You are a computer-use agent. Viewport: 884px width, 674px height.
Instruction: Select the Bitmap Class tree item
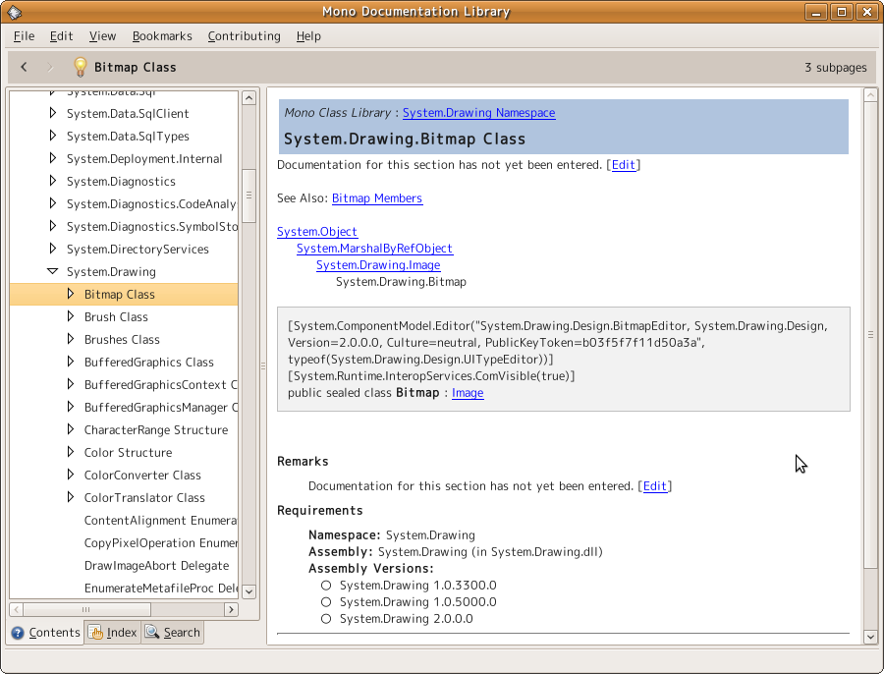124,294
